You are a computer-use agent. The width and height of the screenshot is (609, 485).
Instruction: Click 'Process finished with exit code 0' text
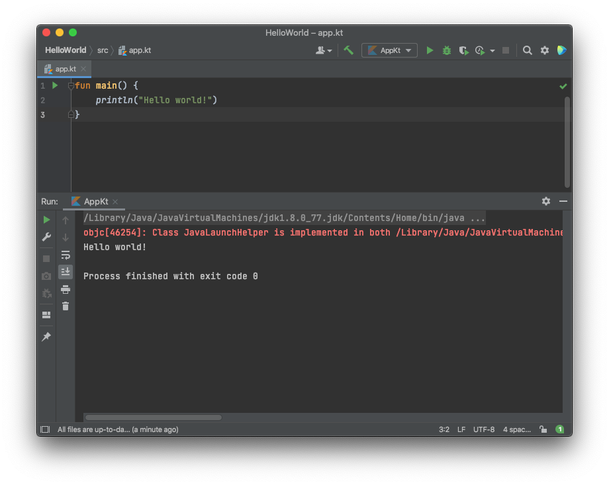click(171, 276)
